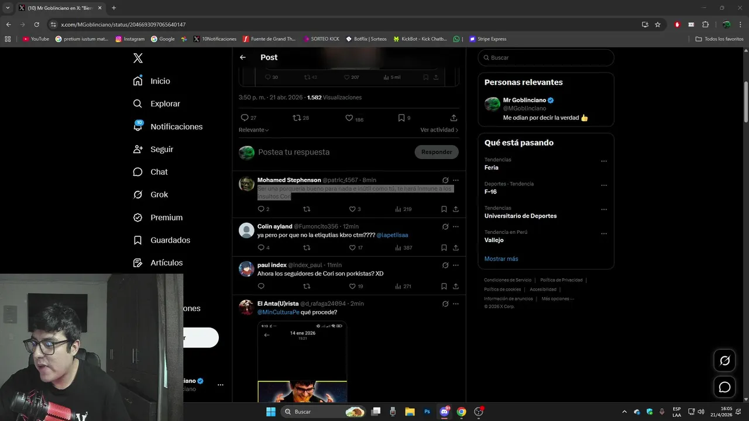The width and height of the screenshot is (749, 421).
Task: Open attached image in El Anta(U)rista reply
Action: [x=302, y=361]
